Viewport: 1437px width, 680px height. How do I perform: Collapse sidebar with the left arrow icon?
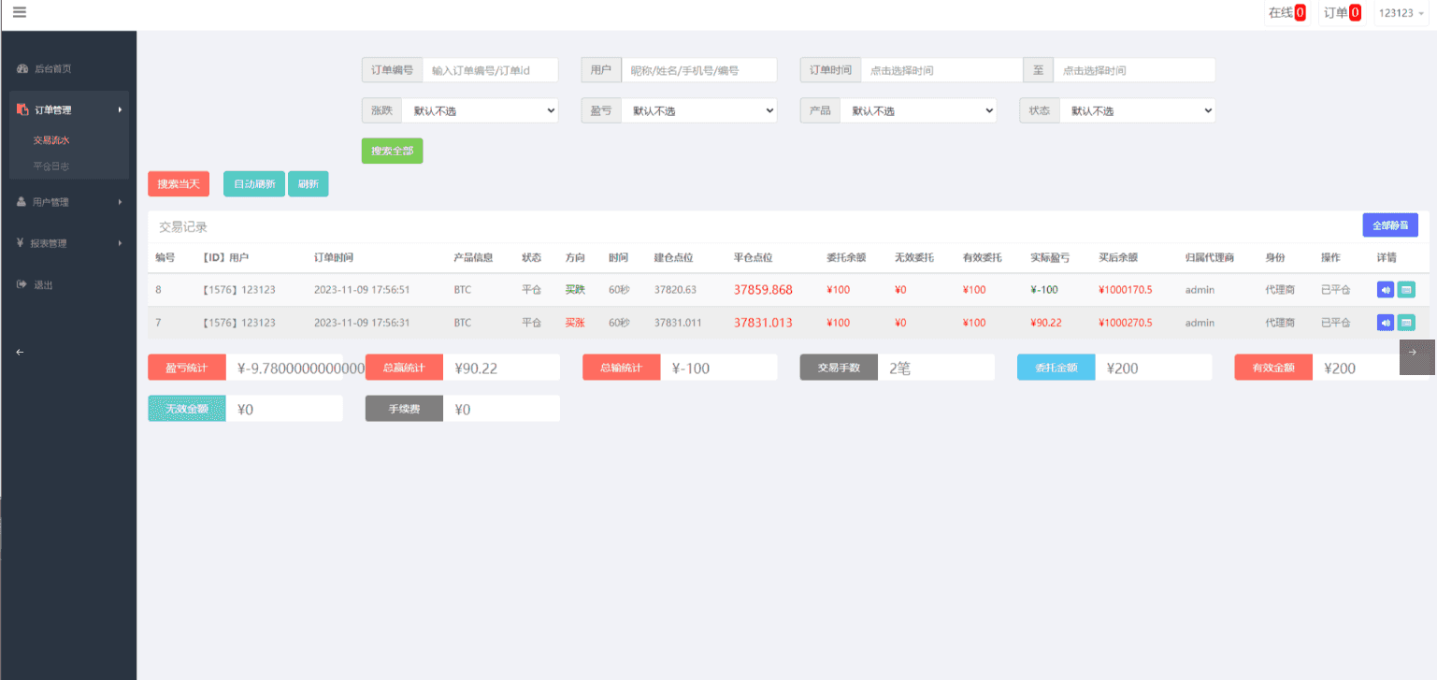tap(20, 352)
